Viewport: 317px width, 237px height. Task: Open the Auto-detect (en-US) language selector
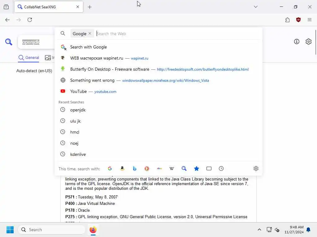coord(34,71)
